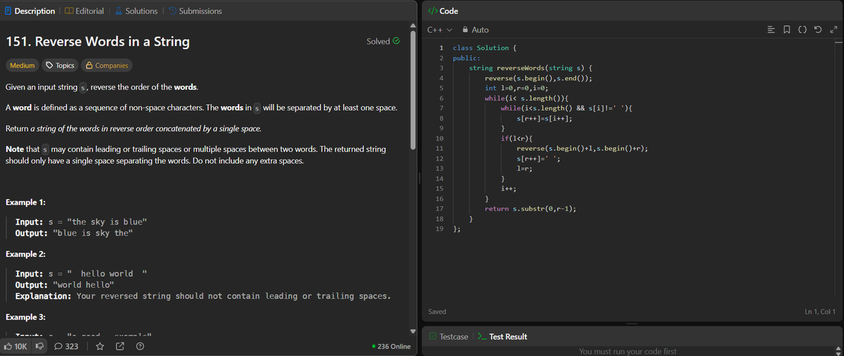844x356 pixels.
Task: Click the string reverseWords function signature
Action: 532,68
